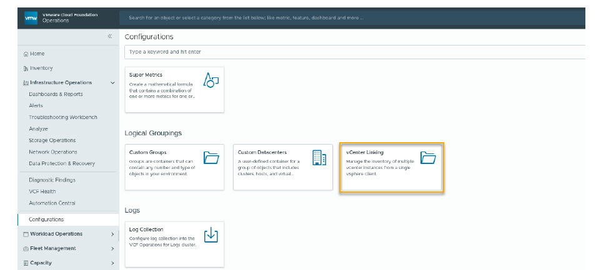Image resolution: width=601 pixels, height=270 pixels.
Task: Click the Custom Datacenters building icon
Action: click(319, 158)
